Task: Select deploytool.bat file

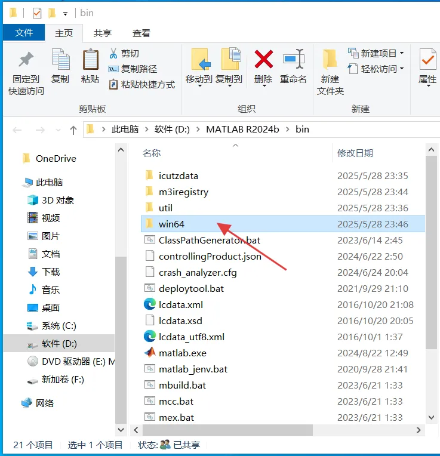Action: [x=282, y=288]
